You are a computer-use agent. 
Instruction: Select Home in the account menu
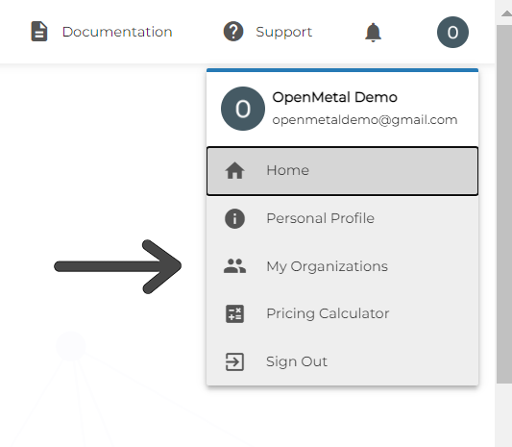pyautogui.click(x=343, y=171)
